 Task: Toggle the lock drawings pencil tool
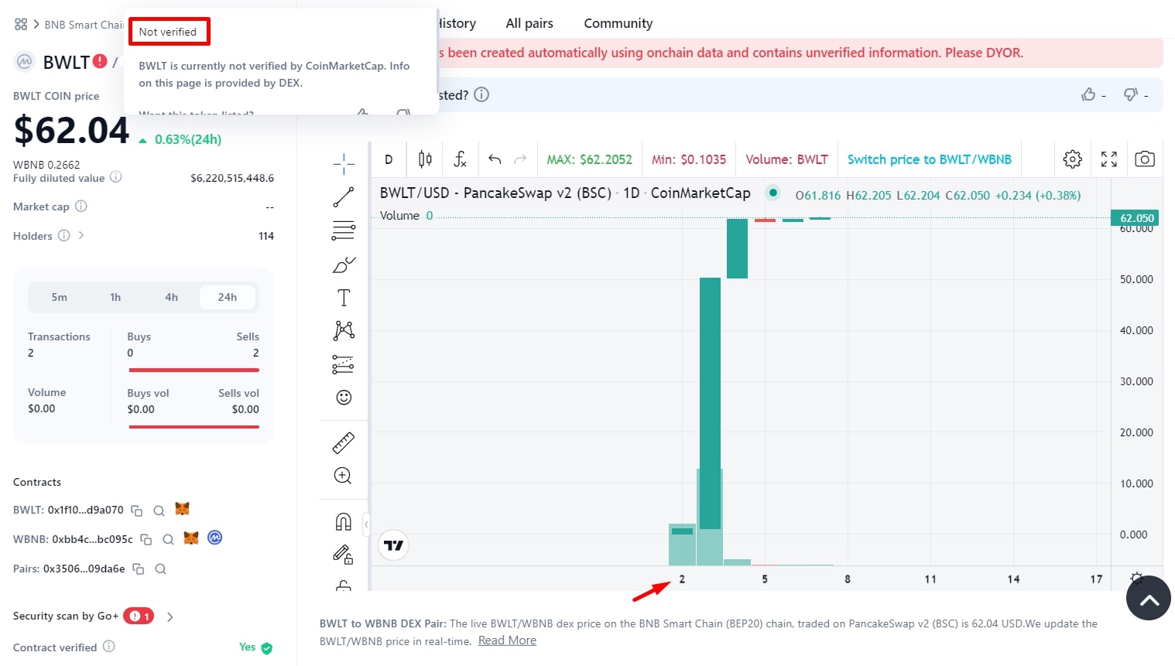(x=344, y=555)
